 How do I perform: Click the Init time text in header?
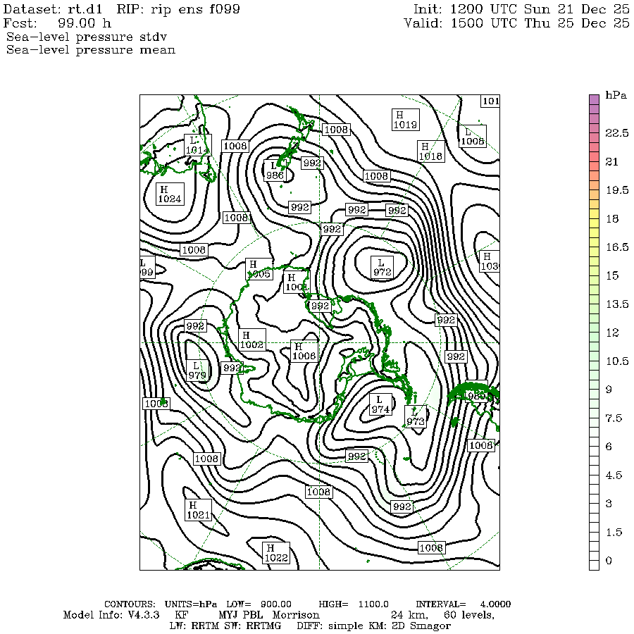523,9
